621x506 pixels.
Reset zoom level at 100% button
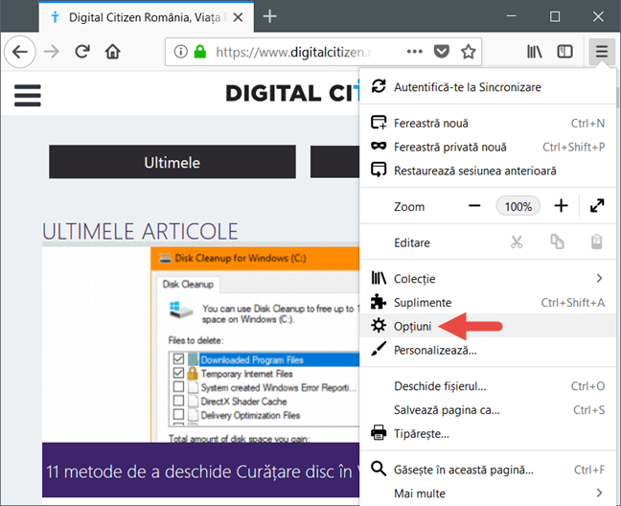click(518, 206)
